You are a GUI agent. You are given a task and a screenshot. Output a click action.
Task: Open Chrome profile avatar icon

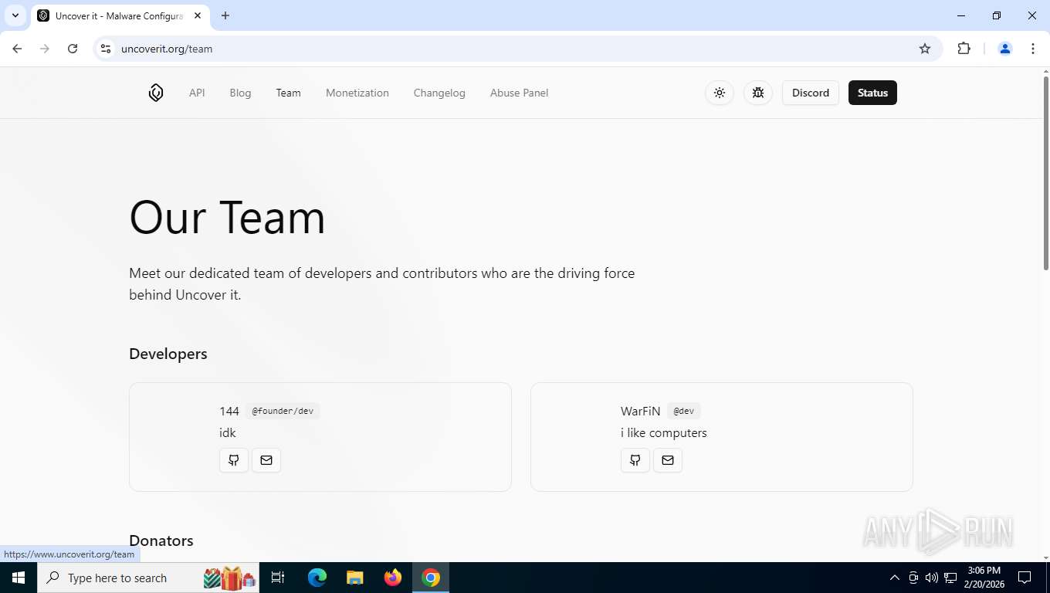tap(1005, 49)
